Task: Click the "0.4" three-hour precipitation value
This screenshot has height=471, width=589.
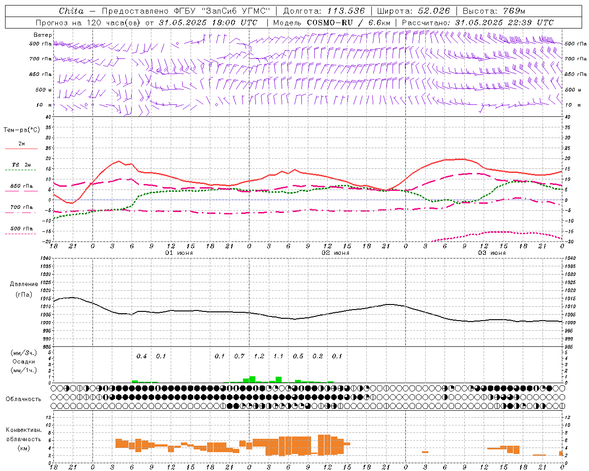Action: tap(142, 356)
